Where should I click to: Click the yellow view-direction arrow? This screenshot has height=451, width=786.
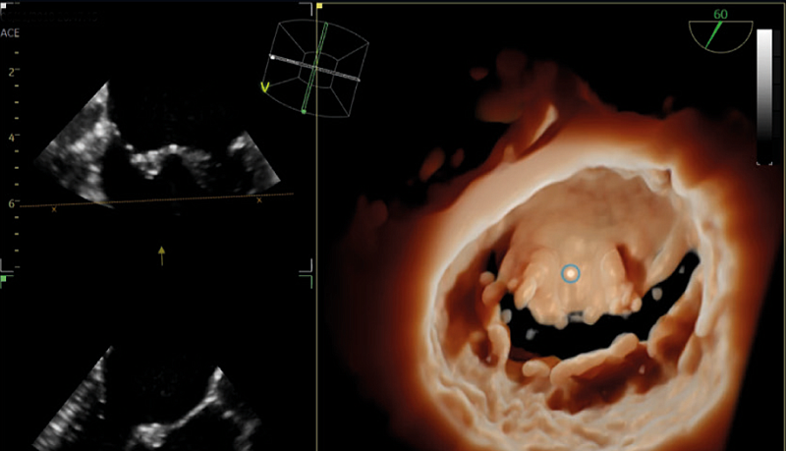(163, 255)
